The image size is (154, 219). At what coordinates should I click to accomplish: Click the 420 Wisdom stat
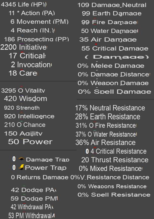pos(26,99)
